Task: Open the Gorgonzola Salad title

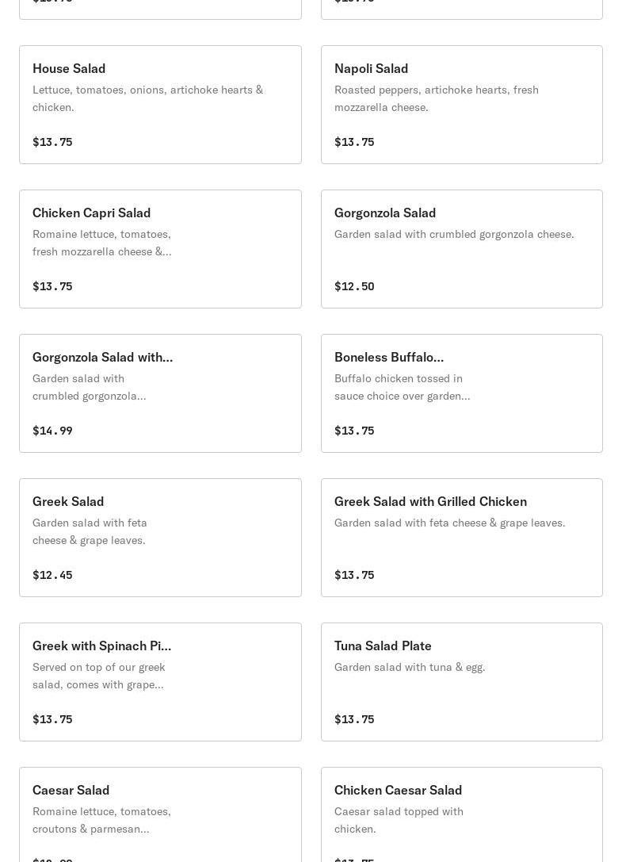Action: pyautogui.click(x=385, y=213)
